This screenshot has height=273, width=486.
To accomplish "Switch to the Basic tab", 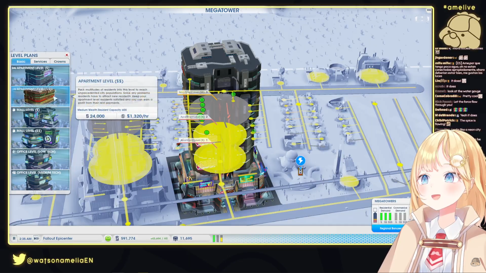I will pos(21,61).
